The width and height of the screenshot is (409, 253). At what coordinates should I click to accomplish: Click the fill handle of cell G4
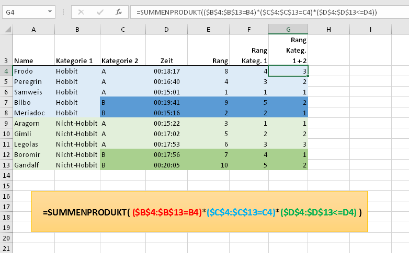click(308, 76)
